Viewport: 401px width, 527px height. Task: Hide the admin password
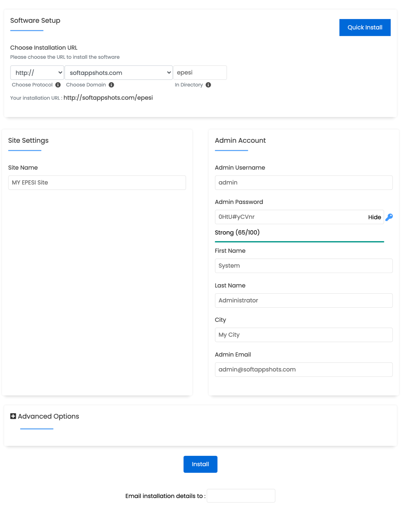coord(375,217)
